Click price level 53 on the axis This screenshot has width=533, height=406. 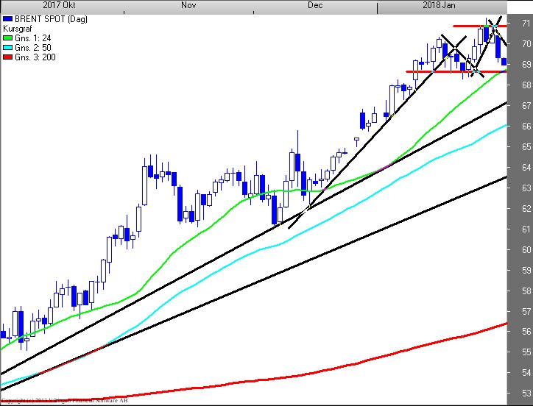click(526, 393)
